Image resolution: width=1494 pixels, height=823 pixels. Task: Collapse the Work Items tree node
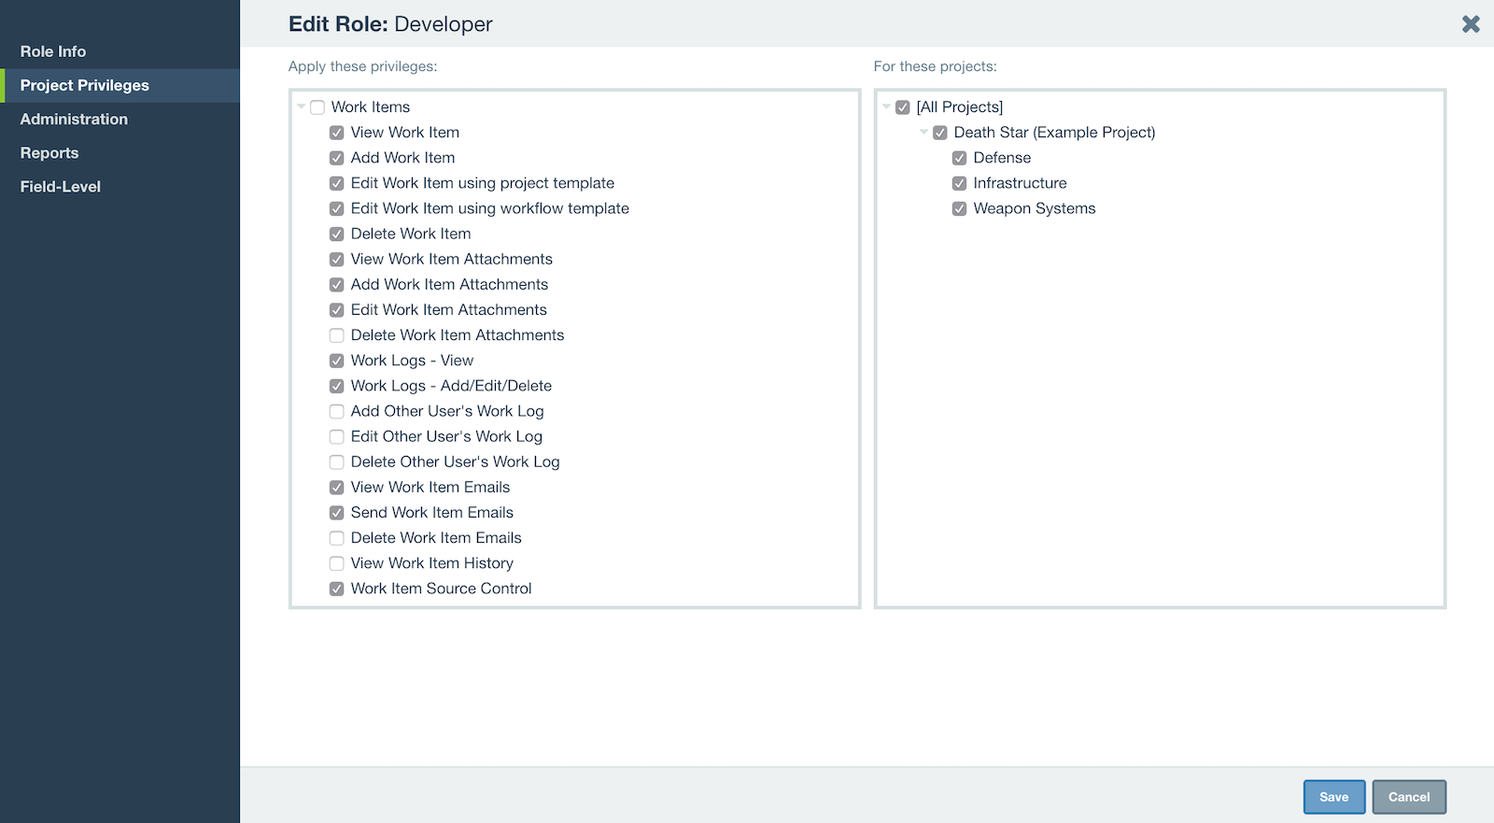pos(302,106)
